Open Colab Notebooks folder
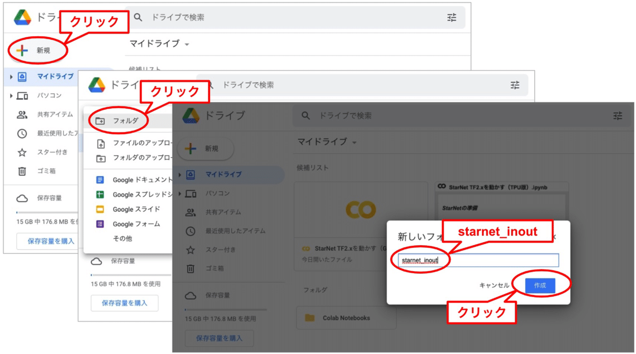This screenshot has height=354, width=636. click(346, 318)
